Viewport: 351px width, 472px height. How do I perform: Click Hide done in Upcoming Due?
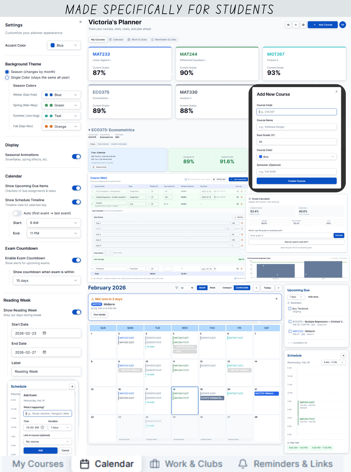point(313,297)
